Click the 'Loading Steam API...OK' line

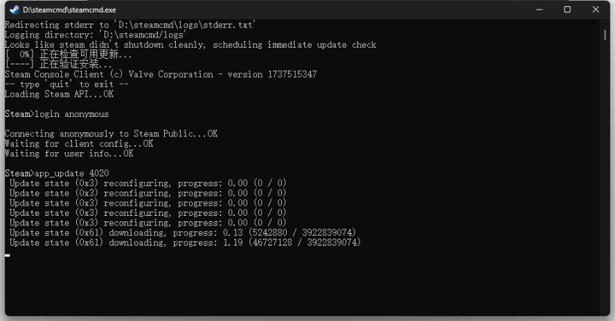coord(60,94)
